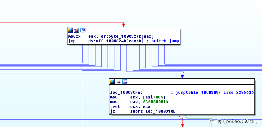
Task: Click the node color icon on the movzx block
Action: point(70,30)
